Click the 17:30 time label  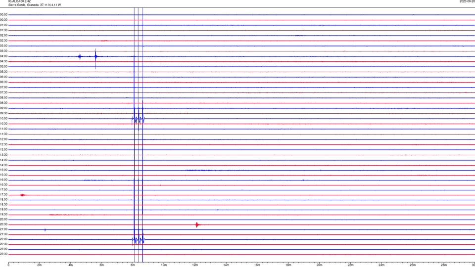[x=4, y=195]
